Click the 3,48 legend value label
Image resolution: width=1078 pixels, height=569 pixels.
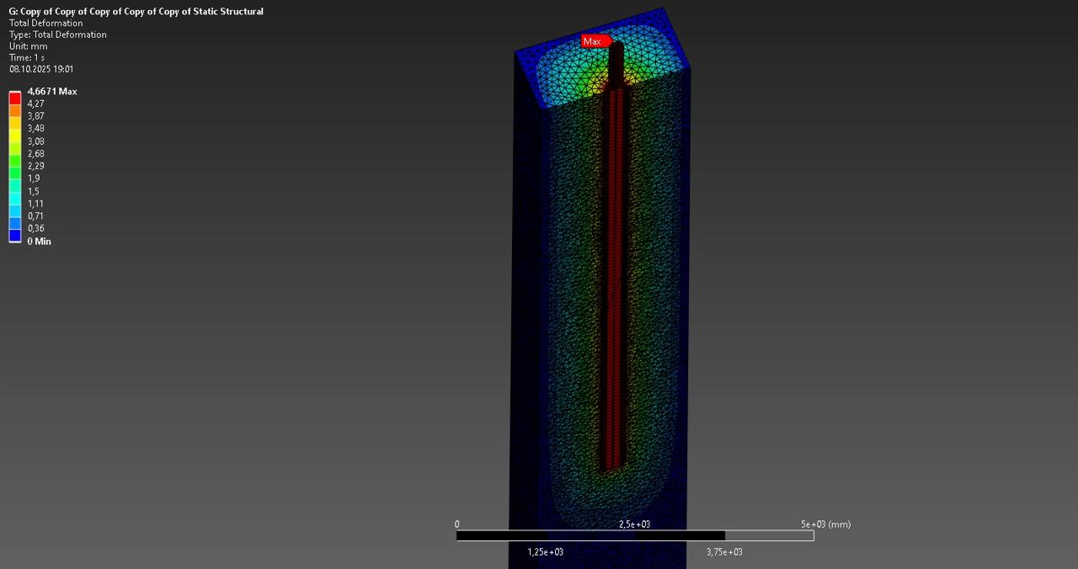[35, 129]
